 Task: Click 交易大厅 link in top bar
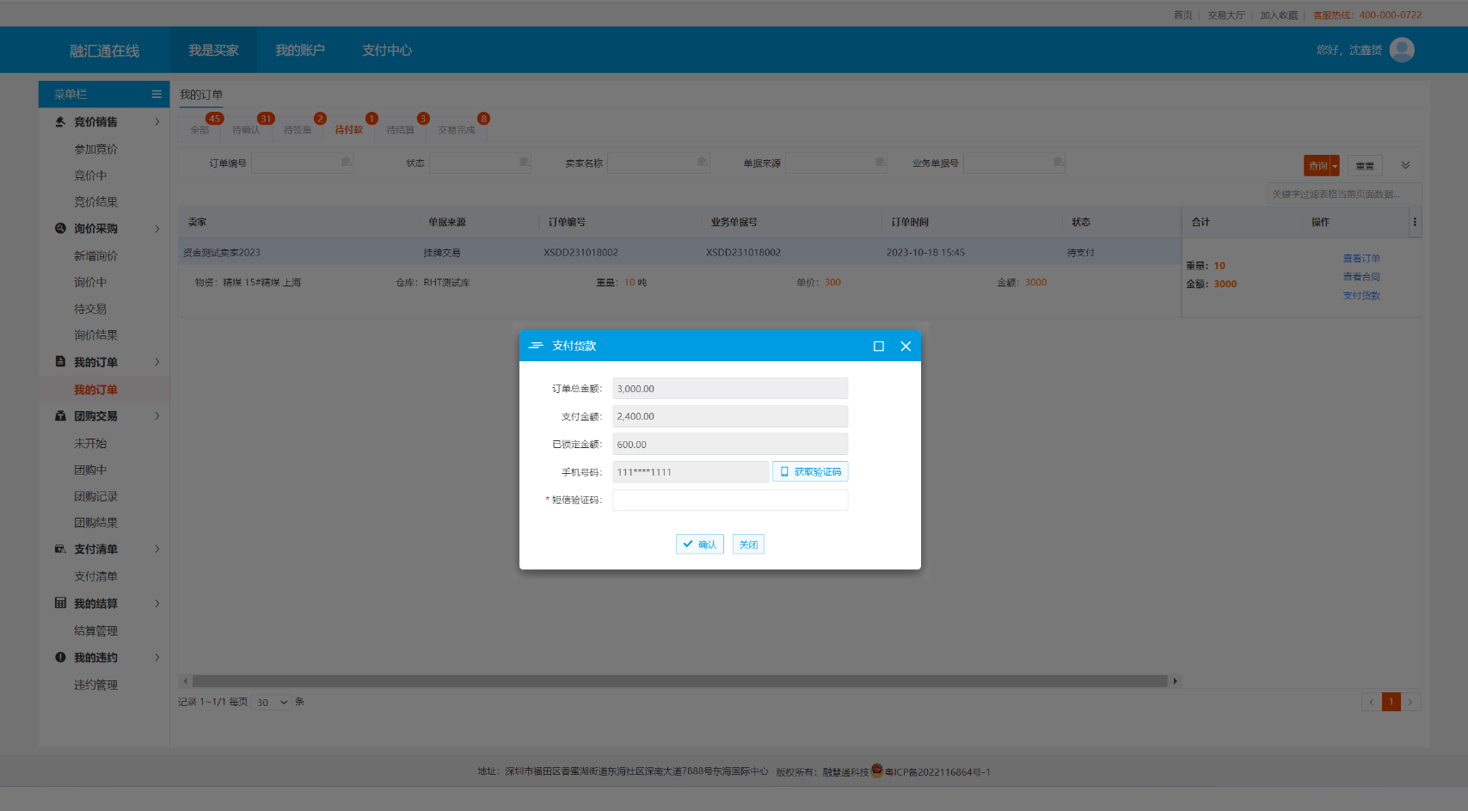click(x=1226, y=15)
